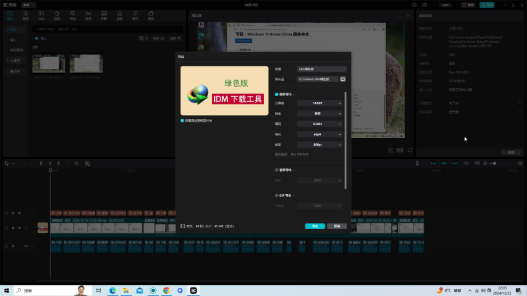527x296 pixels.
Task: Click the preview fullscreen icon in the player
Action: [x=410, y=151]
